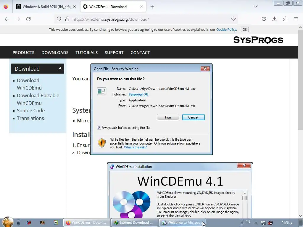
Task: Click the page scrollbar down arrow
Action: click(300, 216)
